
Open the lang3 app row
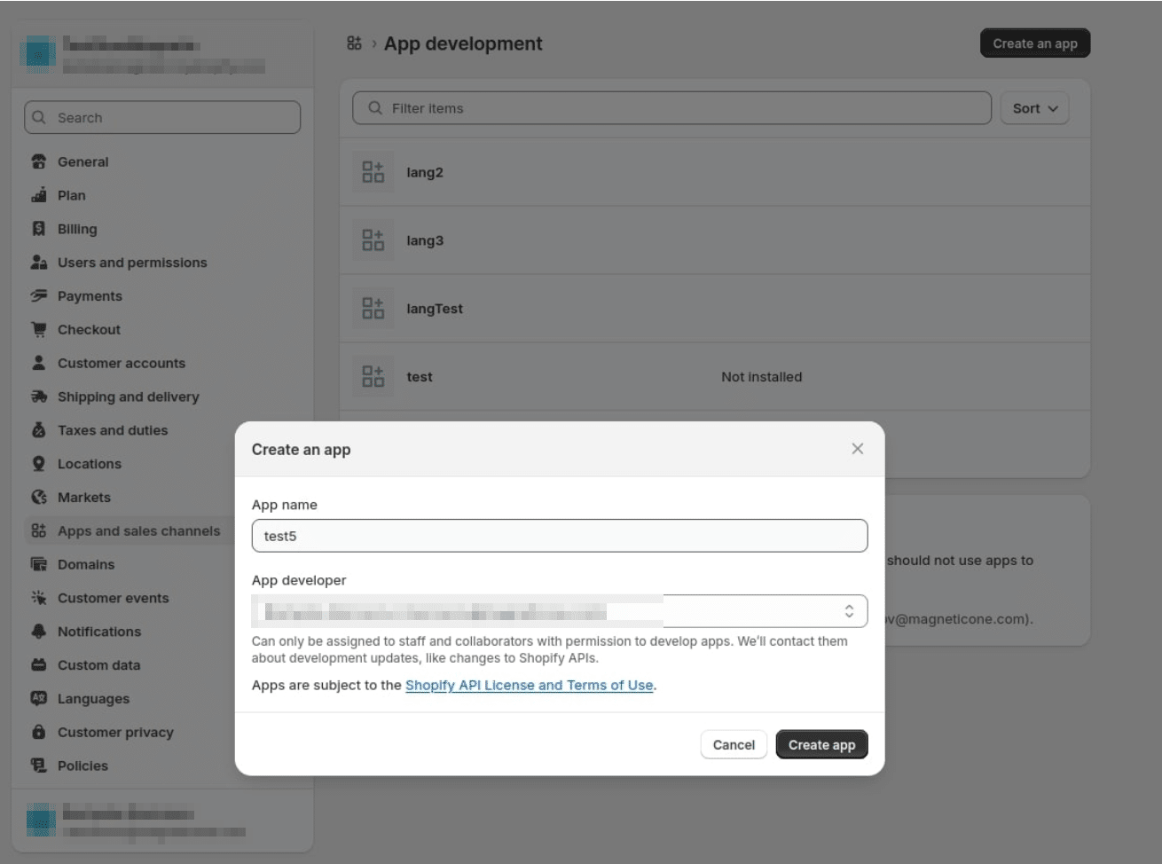point(715,240)
